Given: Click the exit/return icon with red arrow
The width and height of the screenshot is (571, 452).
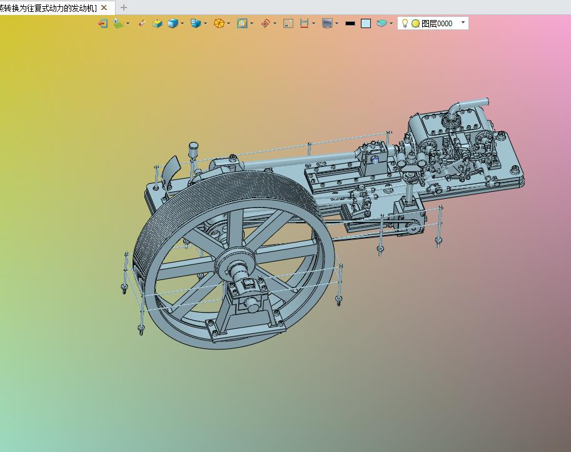Looking at the screenshot, I should pos(103,24).
